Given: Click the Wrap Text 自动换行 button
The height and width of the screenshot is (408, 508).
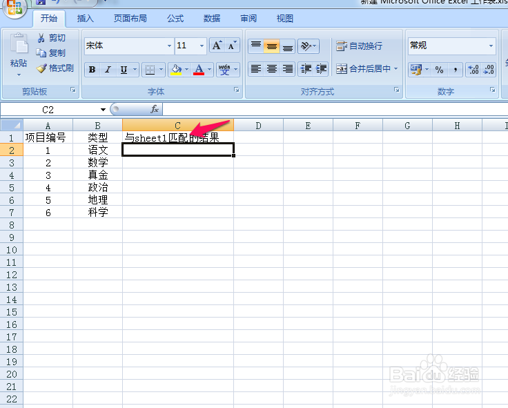Looking at the screenshot, I should (359, 46).
